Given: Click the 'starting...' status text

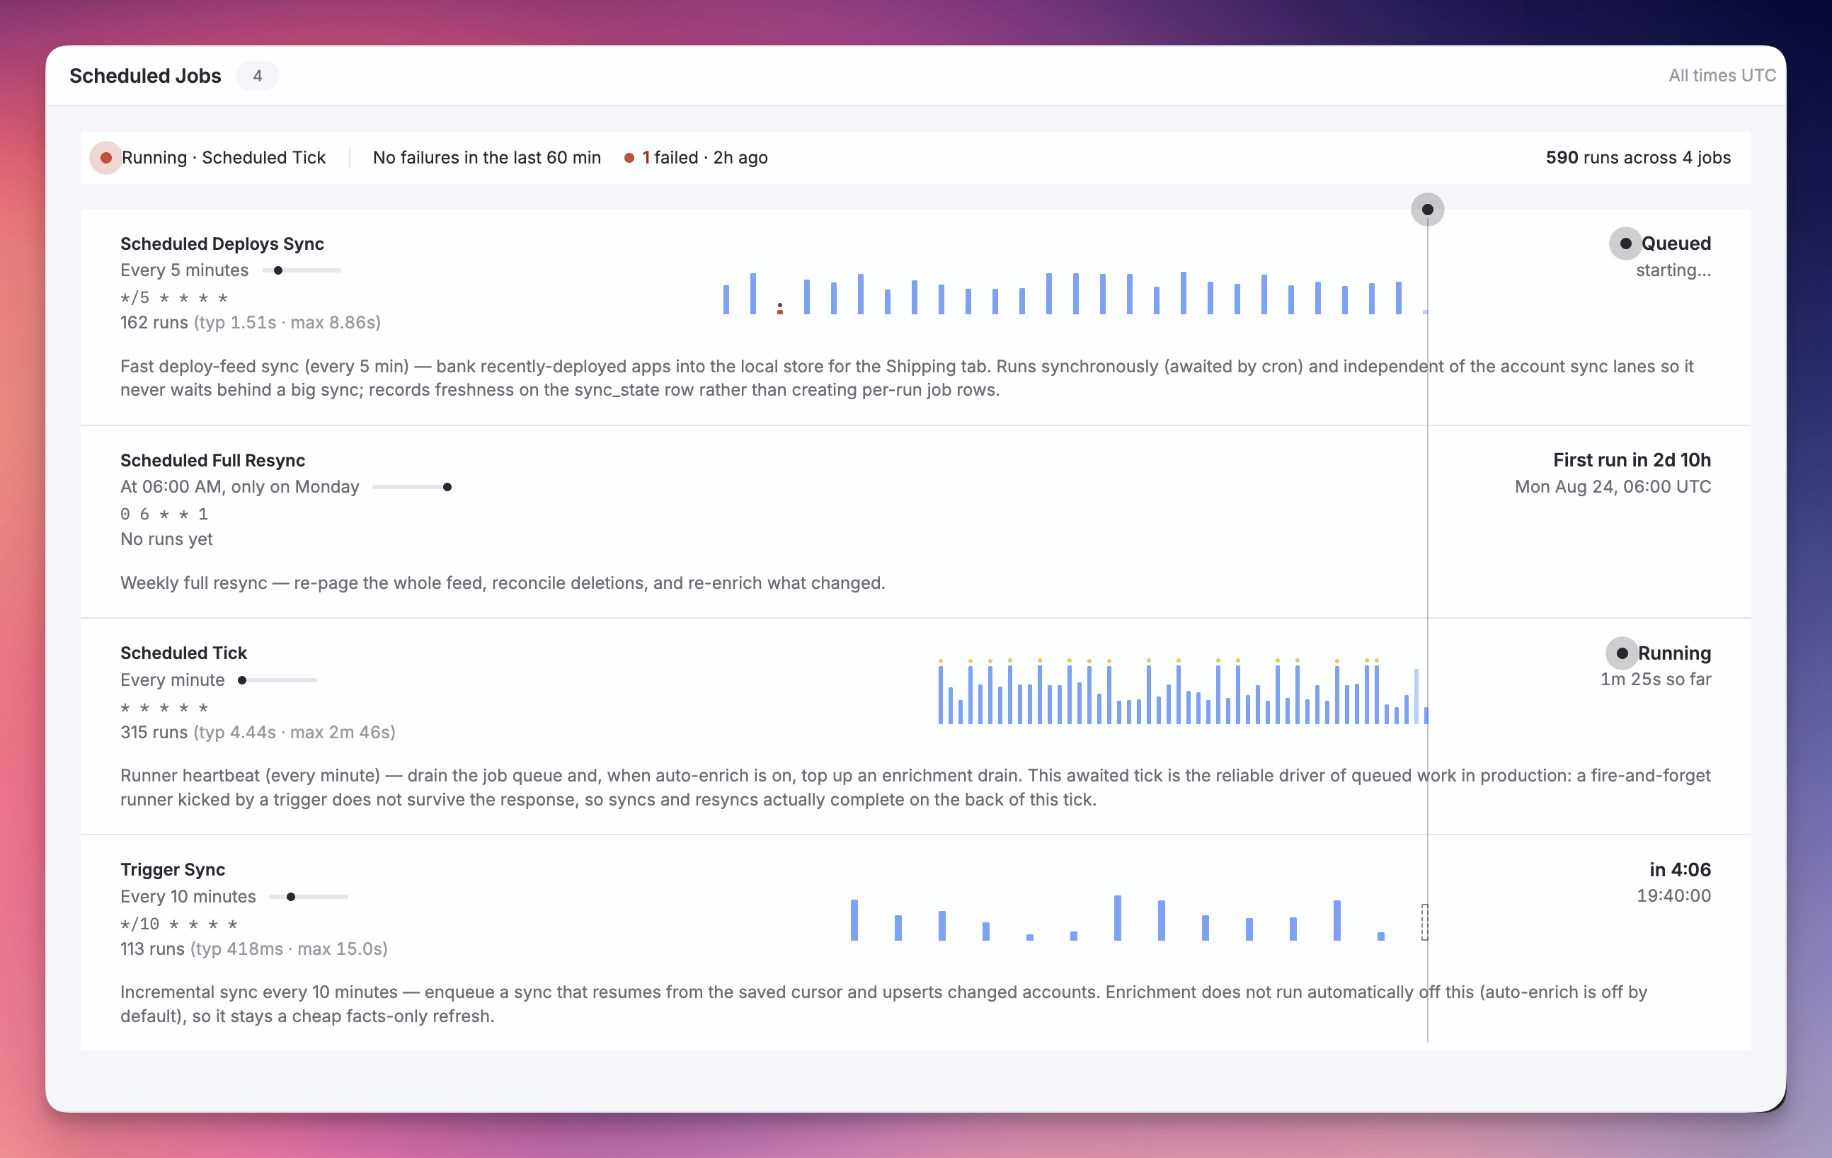Looking at the screenshot, I should (x=1673, y=270).
